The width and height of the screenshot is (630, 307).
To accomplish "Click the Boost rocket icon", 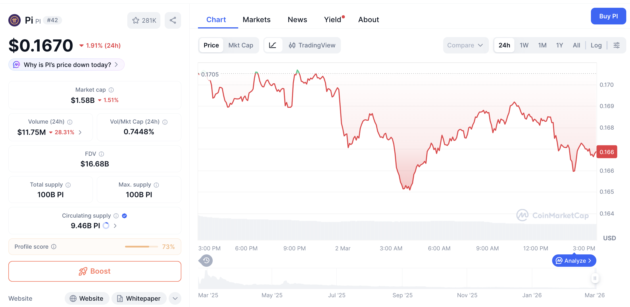I will [83, 271].
